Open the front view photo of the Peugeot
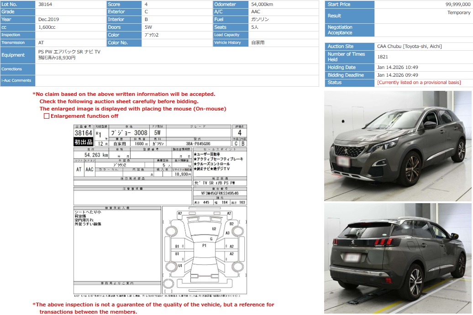 398,146
